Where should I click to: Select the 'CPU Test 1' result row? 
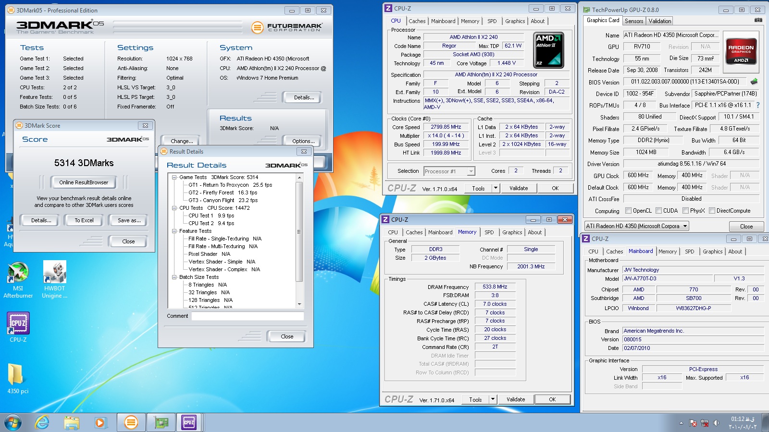(211, 216)
